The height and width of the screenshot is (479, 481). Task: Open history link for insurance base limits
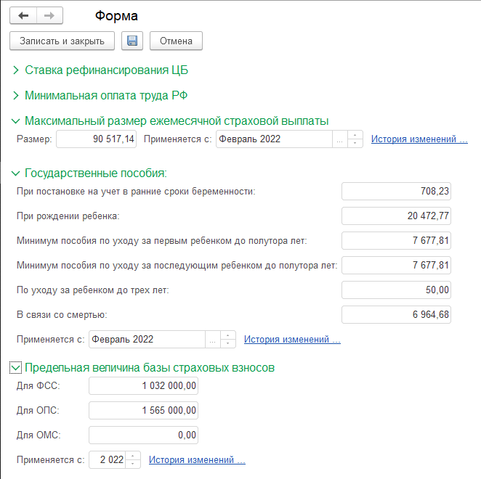[197, 459]
